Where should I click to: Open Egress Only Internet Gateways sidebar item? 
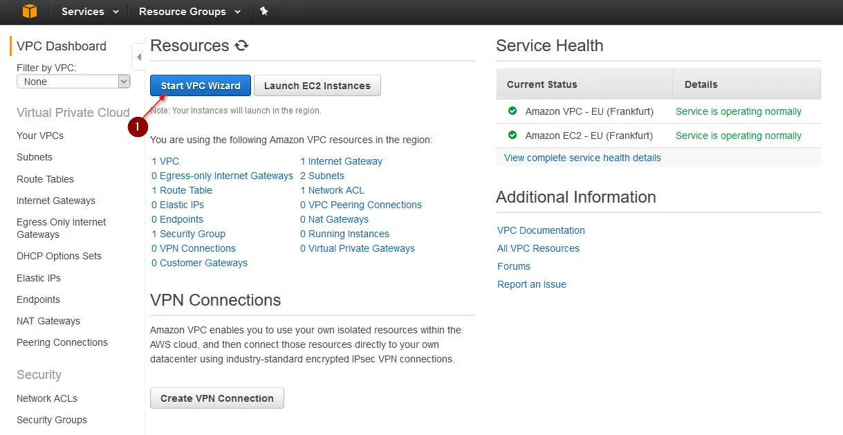tap(62, 228)
